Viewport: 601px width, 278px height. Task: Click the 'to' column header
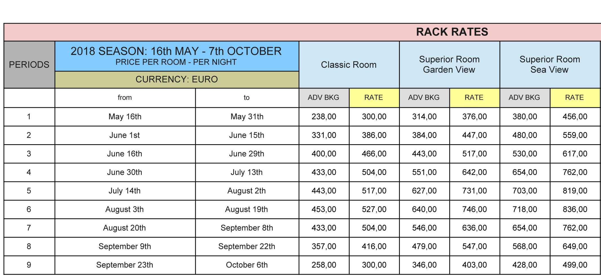pyautogui.click(x=247, y=98)
